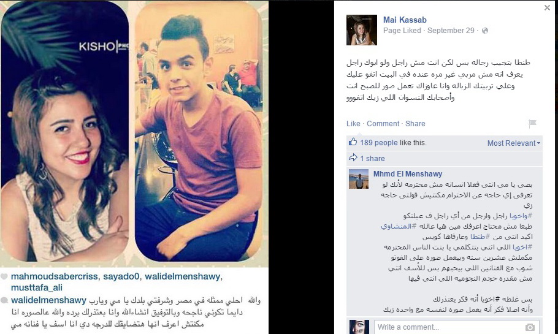The height and width of the screenshot is (334, 558).
Task: Click the heart icon beside Instagram likes
Action: (x=4, y=276)
